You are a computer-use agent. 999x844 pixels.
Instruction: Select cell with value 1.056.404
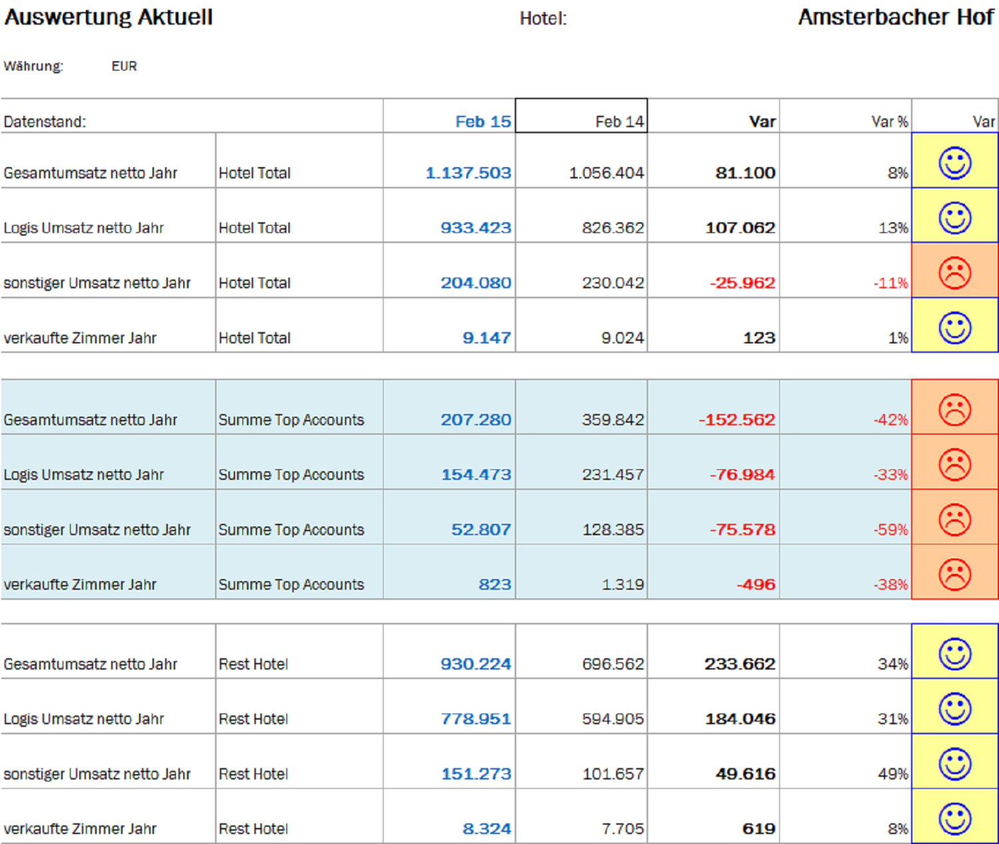[581, 160]
